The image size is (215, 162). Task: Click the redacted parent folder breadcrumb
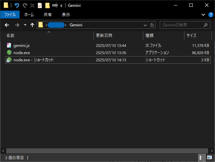(56, 25)
